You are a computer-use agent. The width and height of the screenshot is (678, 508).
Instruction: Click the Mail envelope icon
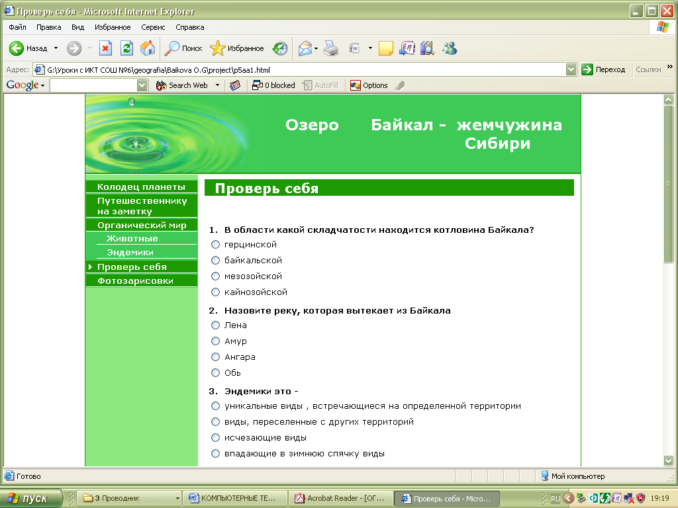305,48
